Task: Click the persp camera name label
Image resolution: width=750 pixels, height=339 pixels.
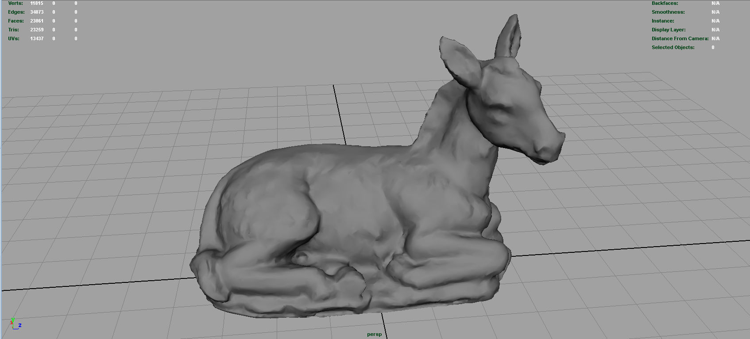Action: (374, 334)
